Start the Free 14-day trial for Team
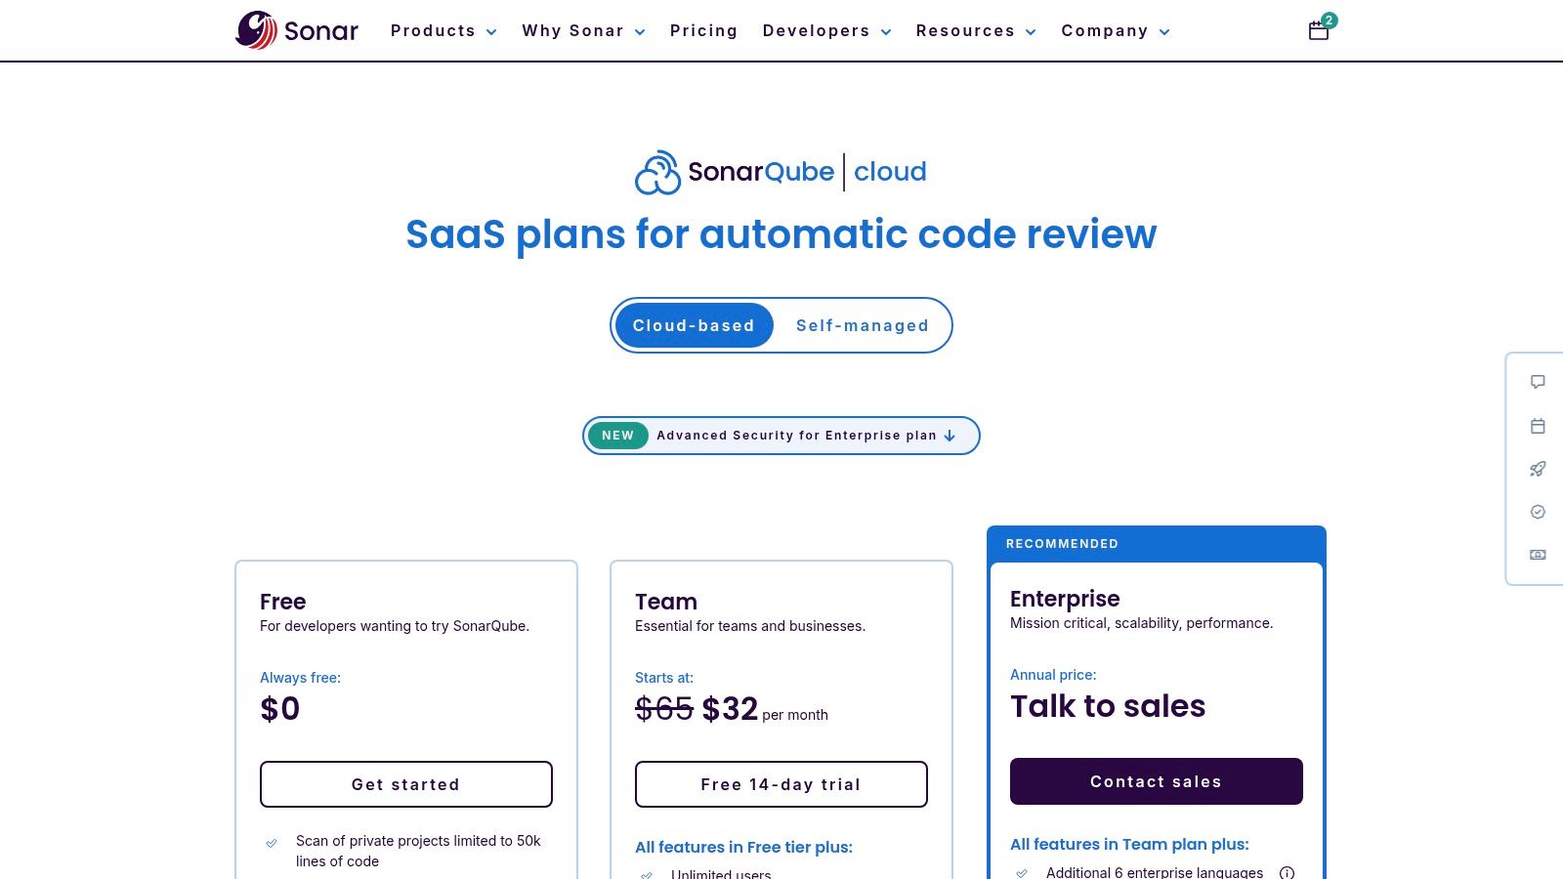Screen dimensions: 1563x879 pos(781,784)
